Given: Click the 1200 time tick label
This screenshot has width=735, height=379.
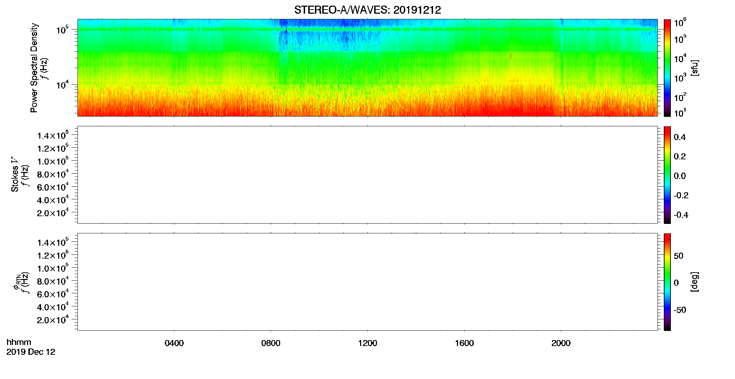Looking at the screenshot, I should [x=367, y=343].
